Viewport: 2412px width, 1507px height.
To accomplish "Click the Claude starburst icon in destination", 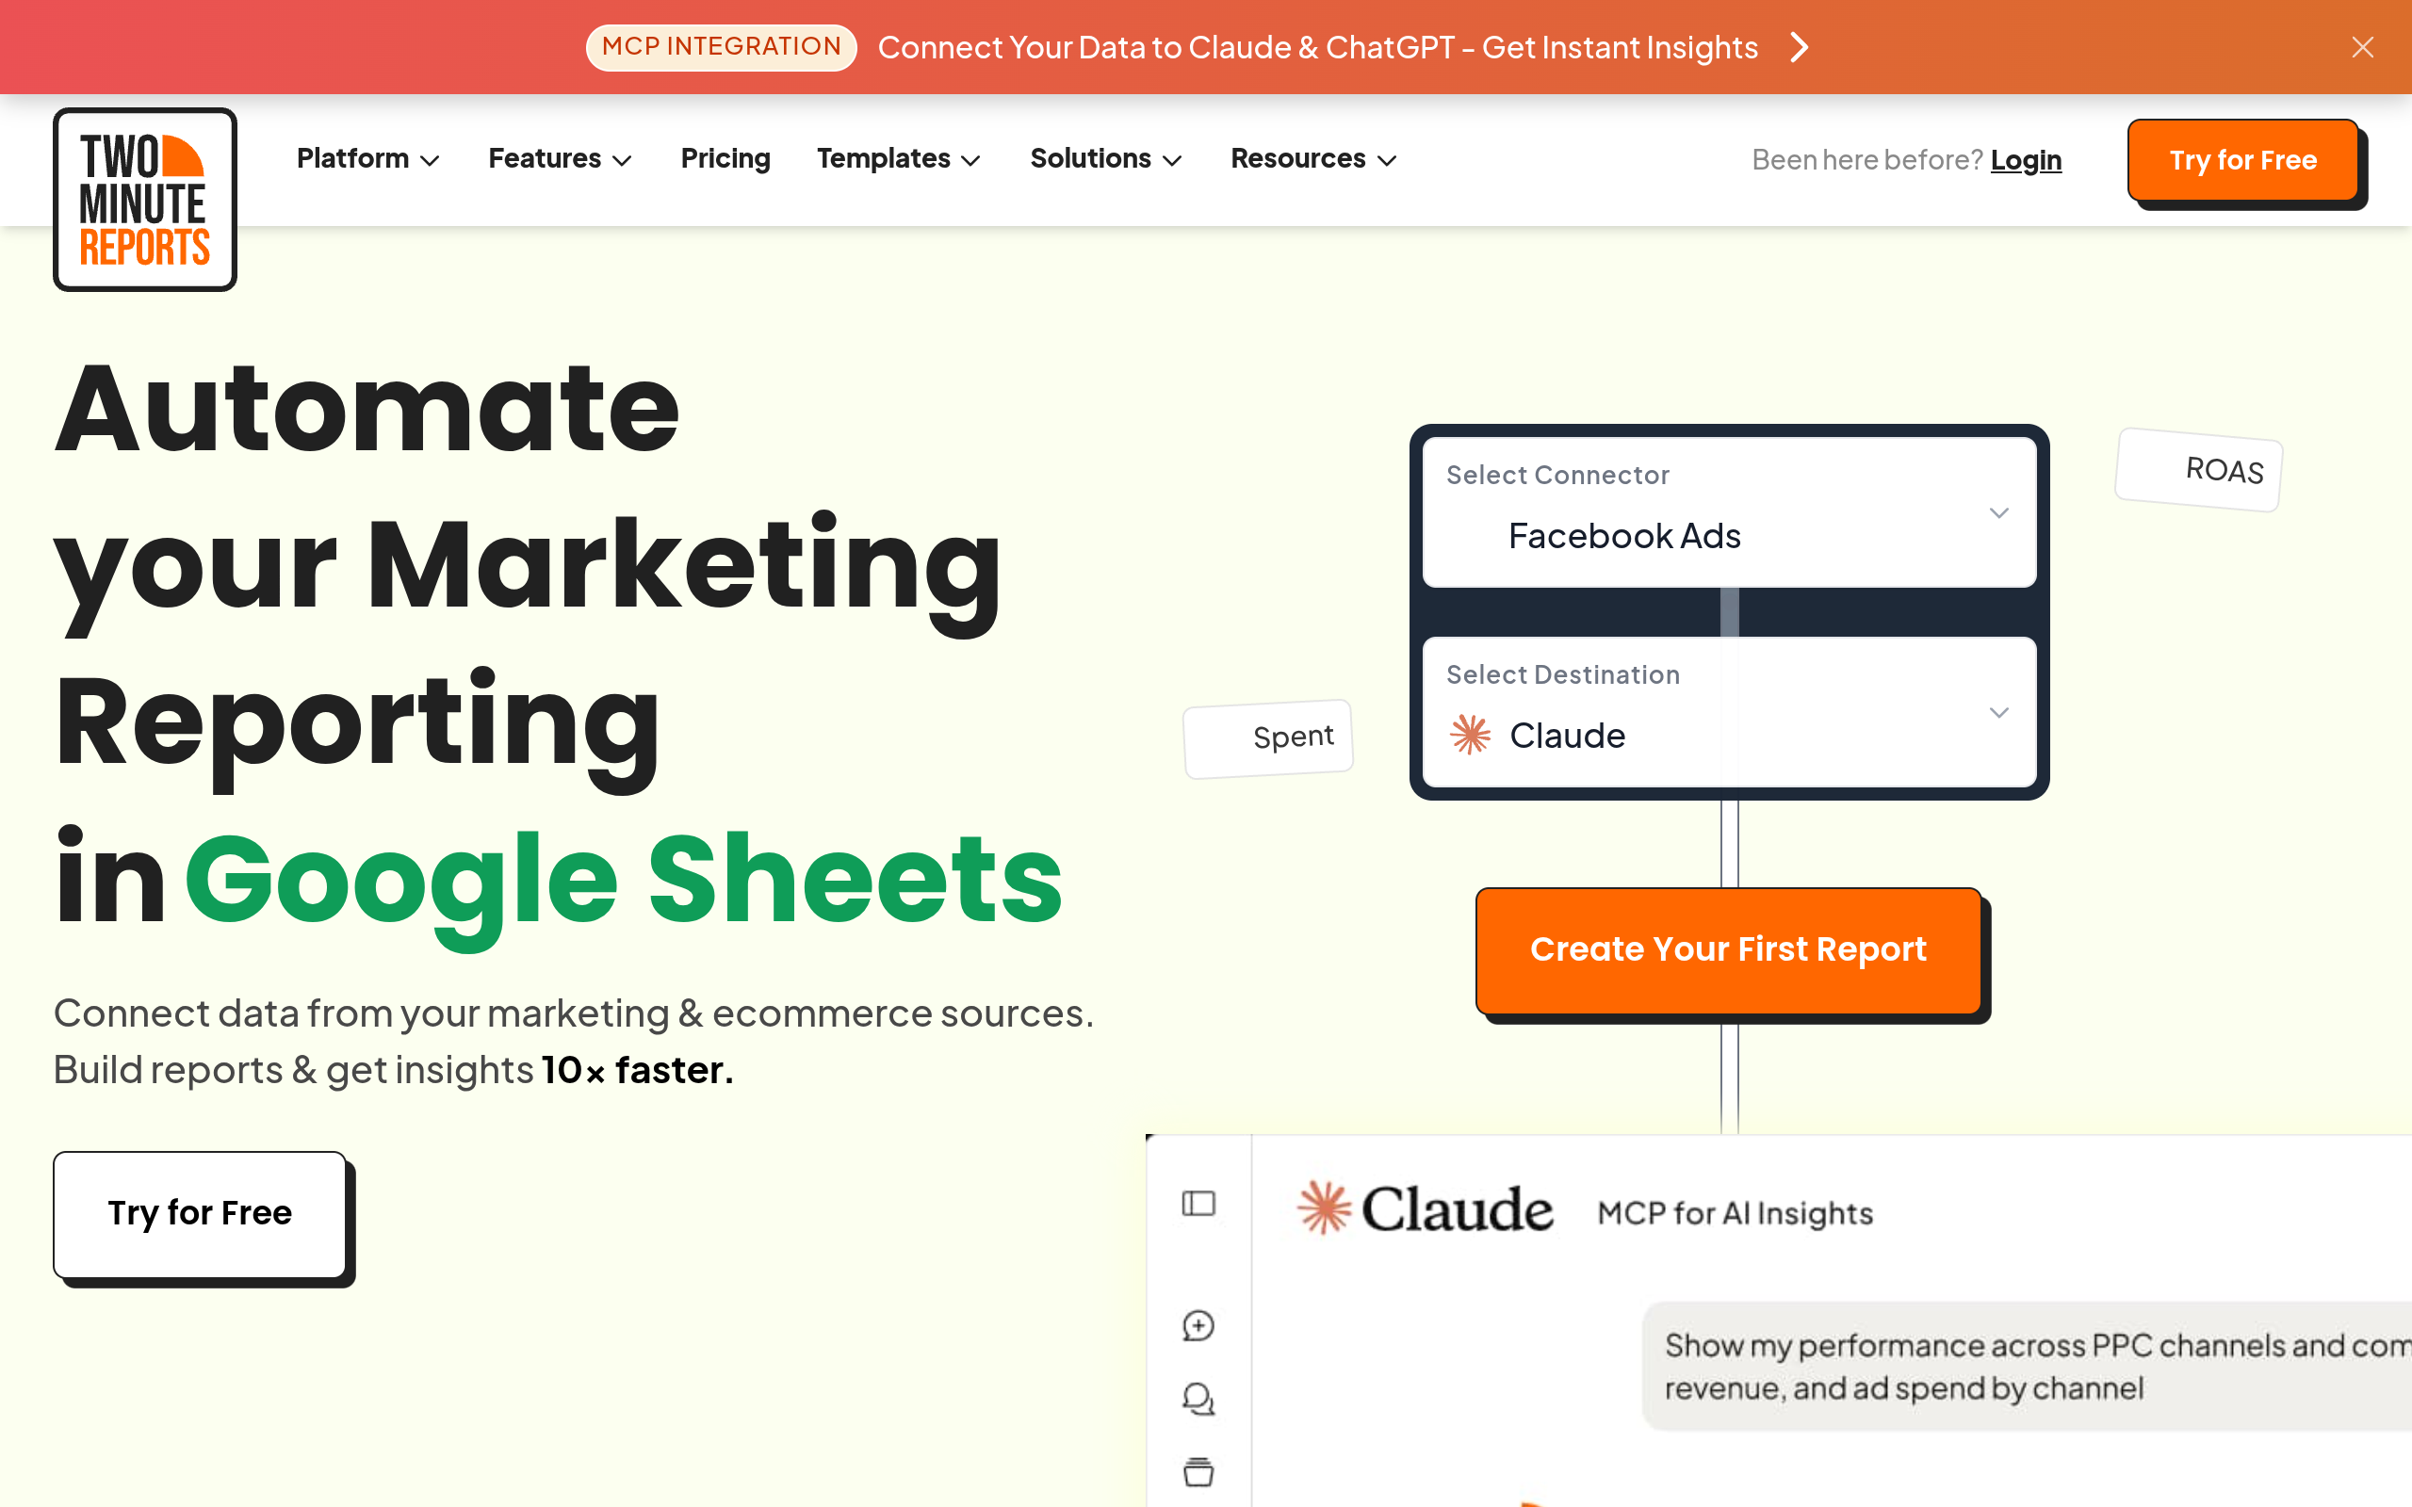I will 1470,735.
